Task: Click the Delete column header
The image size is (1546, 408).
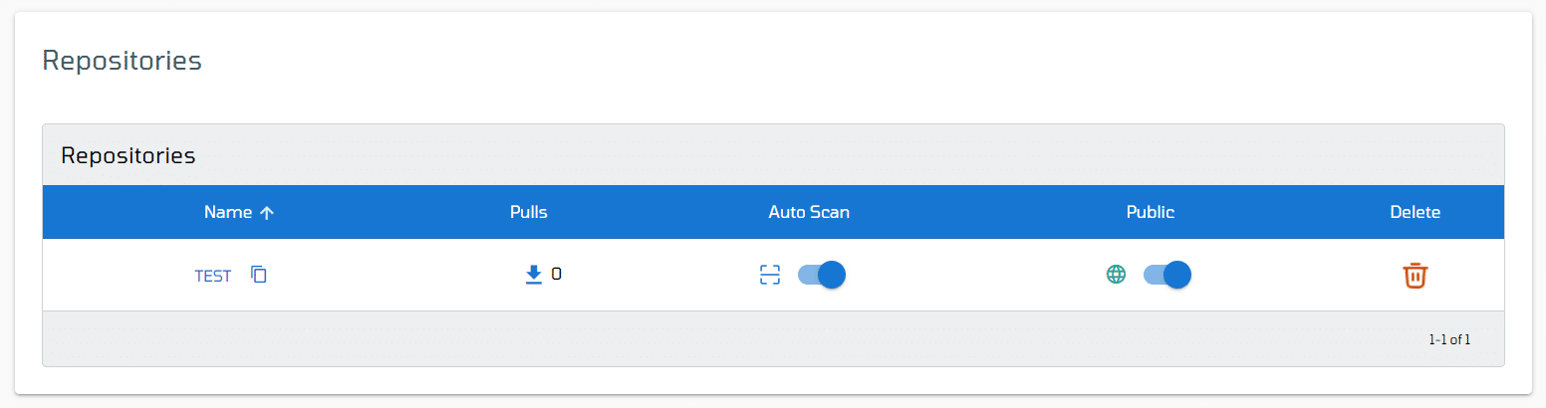Action: [x=1416, y=212]
